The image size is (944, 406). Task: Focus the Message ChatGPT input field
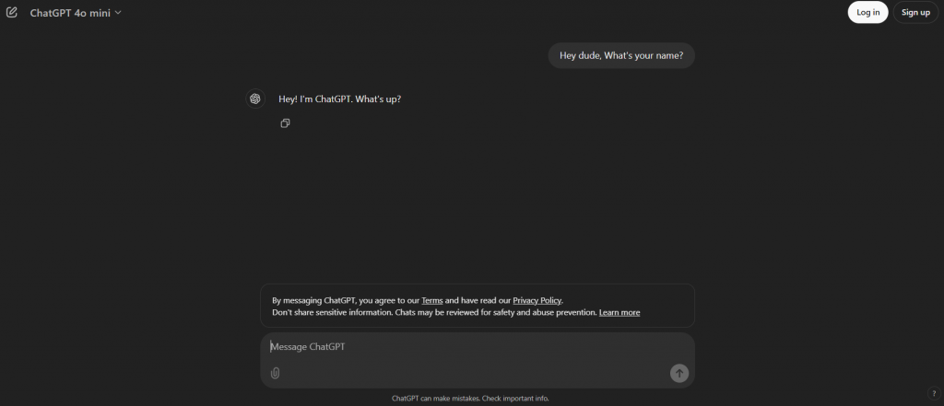click(461, 347)
